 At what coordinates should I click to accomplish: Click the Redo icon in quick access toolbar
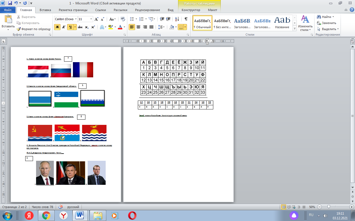[x=25, y=3]
